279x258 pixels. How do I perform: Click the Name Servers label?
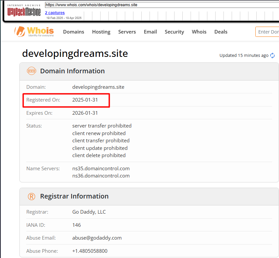point(43,169)
